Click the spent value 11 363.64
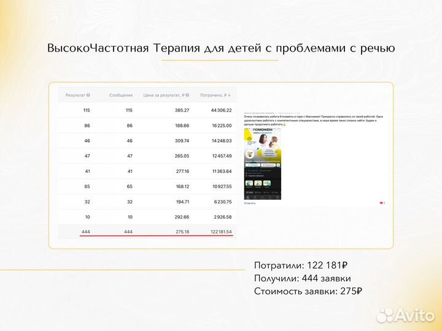Screen dimensions: 442x331 click(x=222, y=171)
